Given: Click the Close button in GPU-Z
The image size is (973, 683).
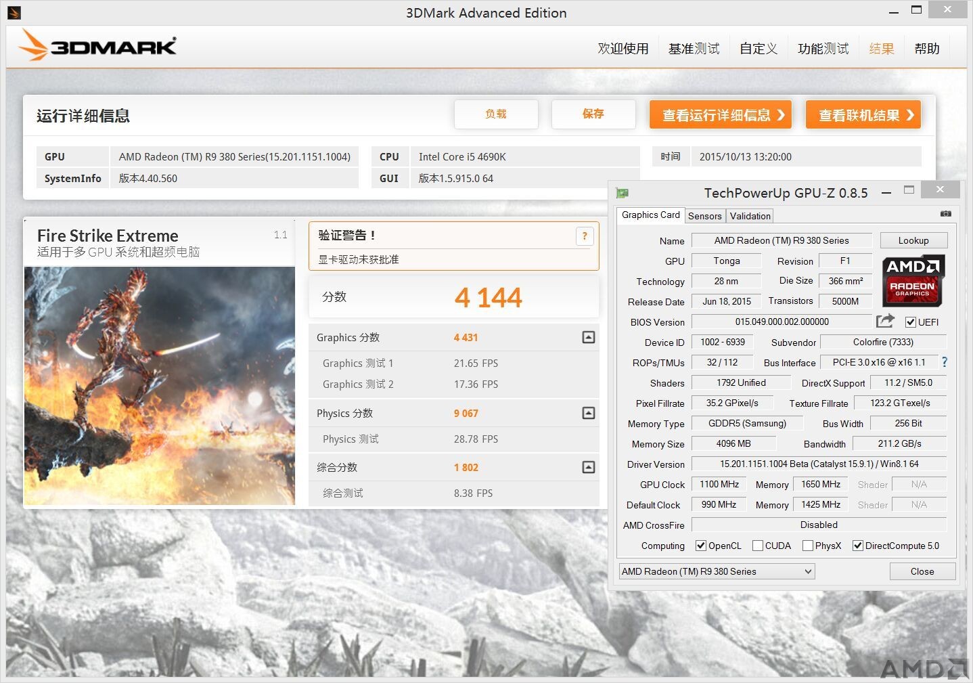Looking at the screenshot, I should 922,571.
